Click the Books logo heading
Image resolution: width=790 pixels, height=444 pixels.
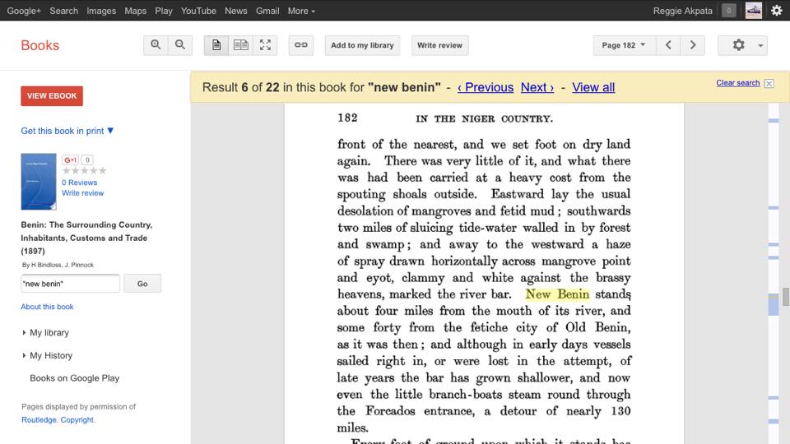[x=39, y=45]
